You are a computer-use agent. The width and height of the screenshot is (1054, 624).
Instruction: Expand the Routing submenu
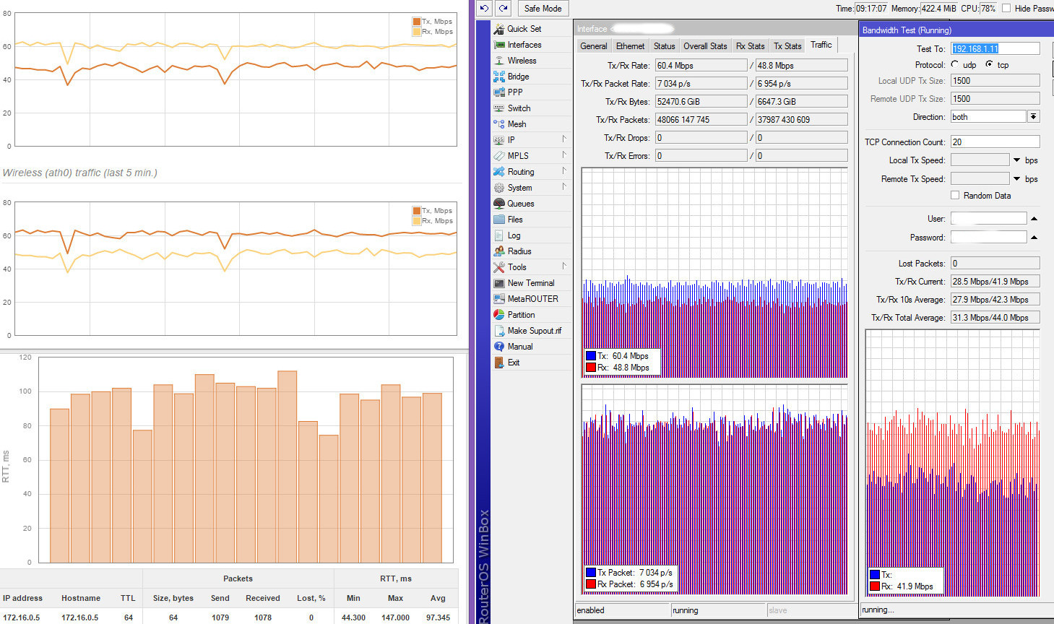(564, 172)
